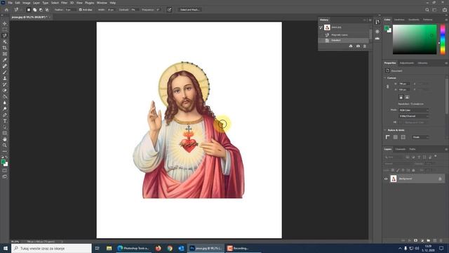Select the Hand tool
Viewport: 449px width, 253px height.
pos(5,139)
